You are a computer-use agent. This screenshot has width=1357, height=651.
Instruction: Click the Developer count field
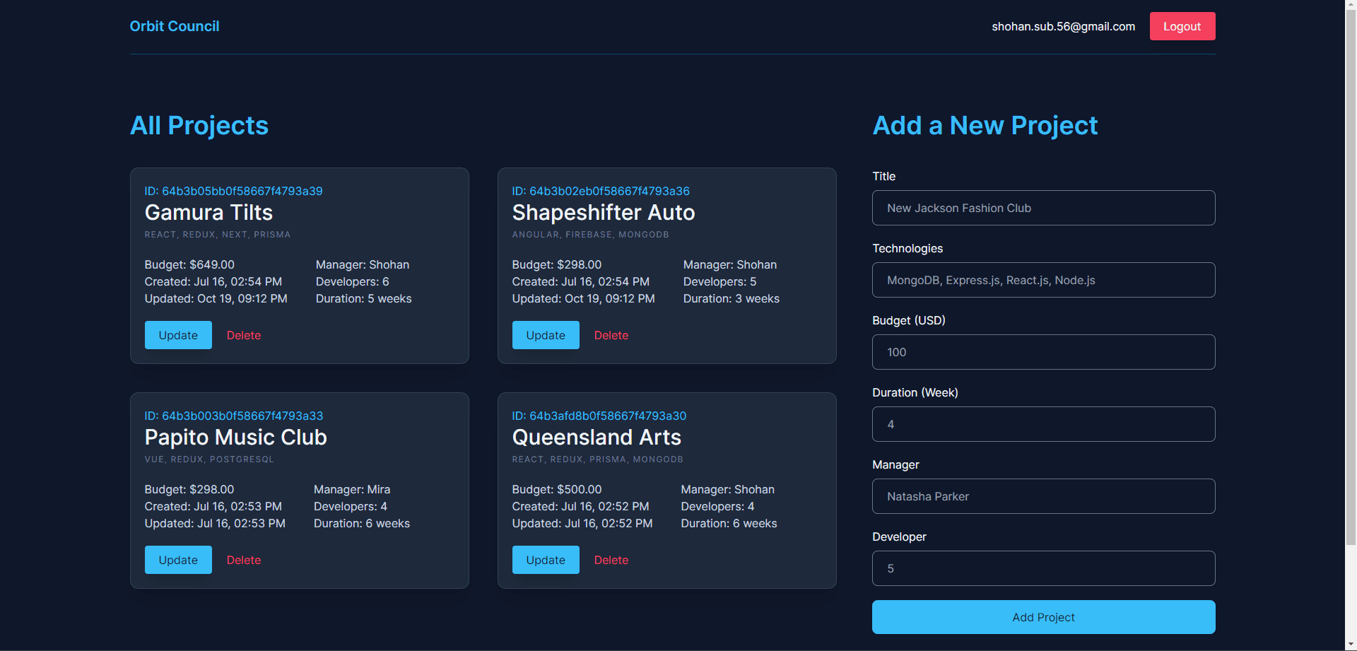1043,568
